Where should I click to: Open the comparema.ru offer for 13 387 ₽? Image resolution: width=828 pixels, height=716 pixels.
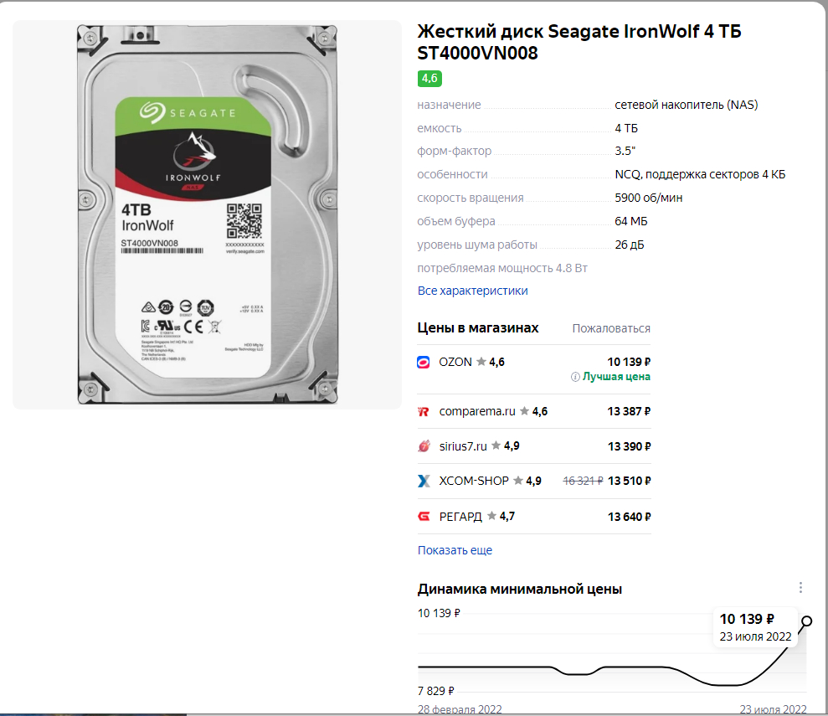(629, 411)
